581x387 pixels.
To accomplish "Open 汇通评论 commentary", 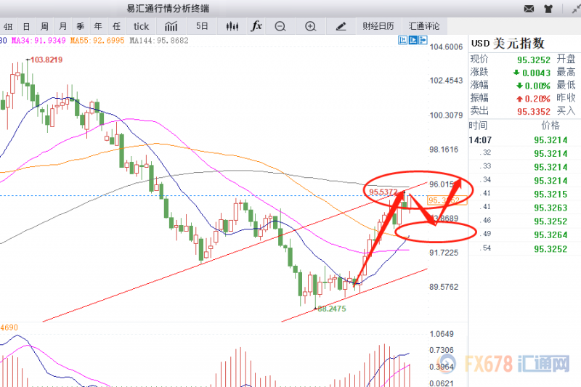I will pos(425,26).
